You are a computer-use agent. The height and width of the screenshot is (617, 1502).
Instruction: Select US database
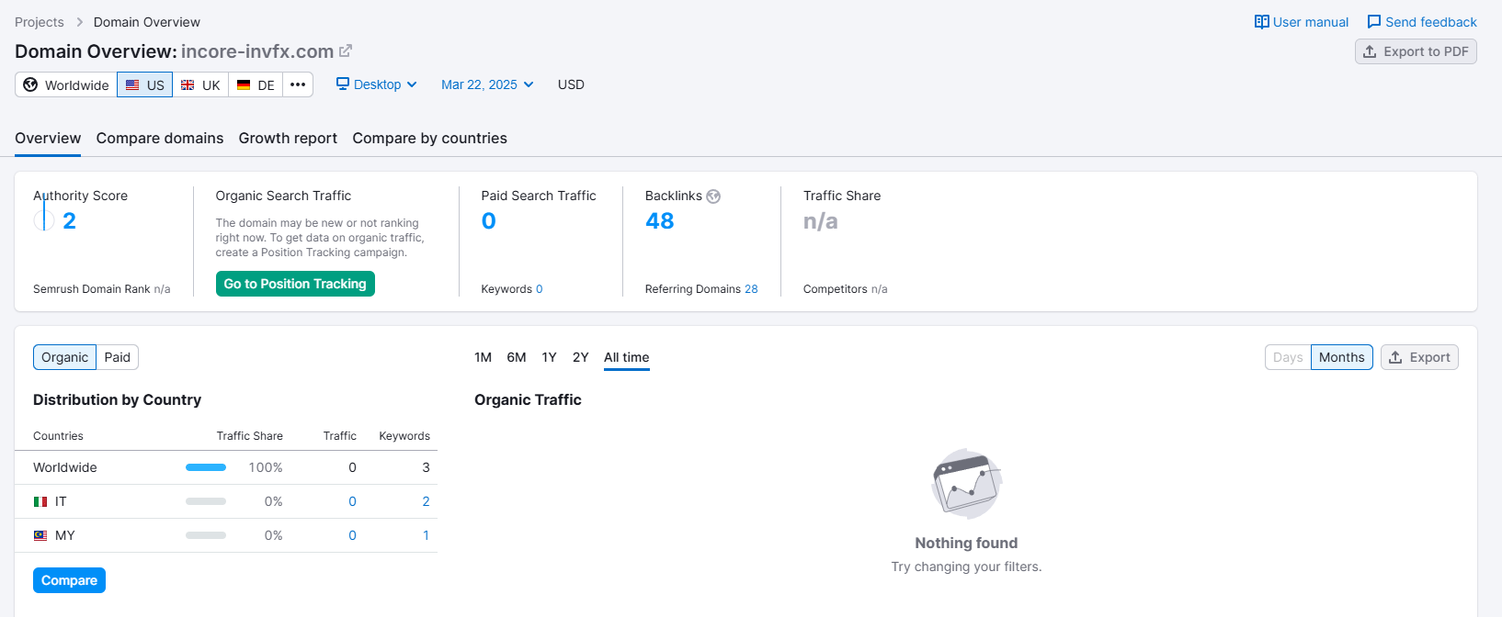[x=144, y=84]
